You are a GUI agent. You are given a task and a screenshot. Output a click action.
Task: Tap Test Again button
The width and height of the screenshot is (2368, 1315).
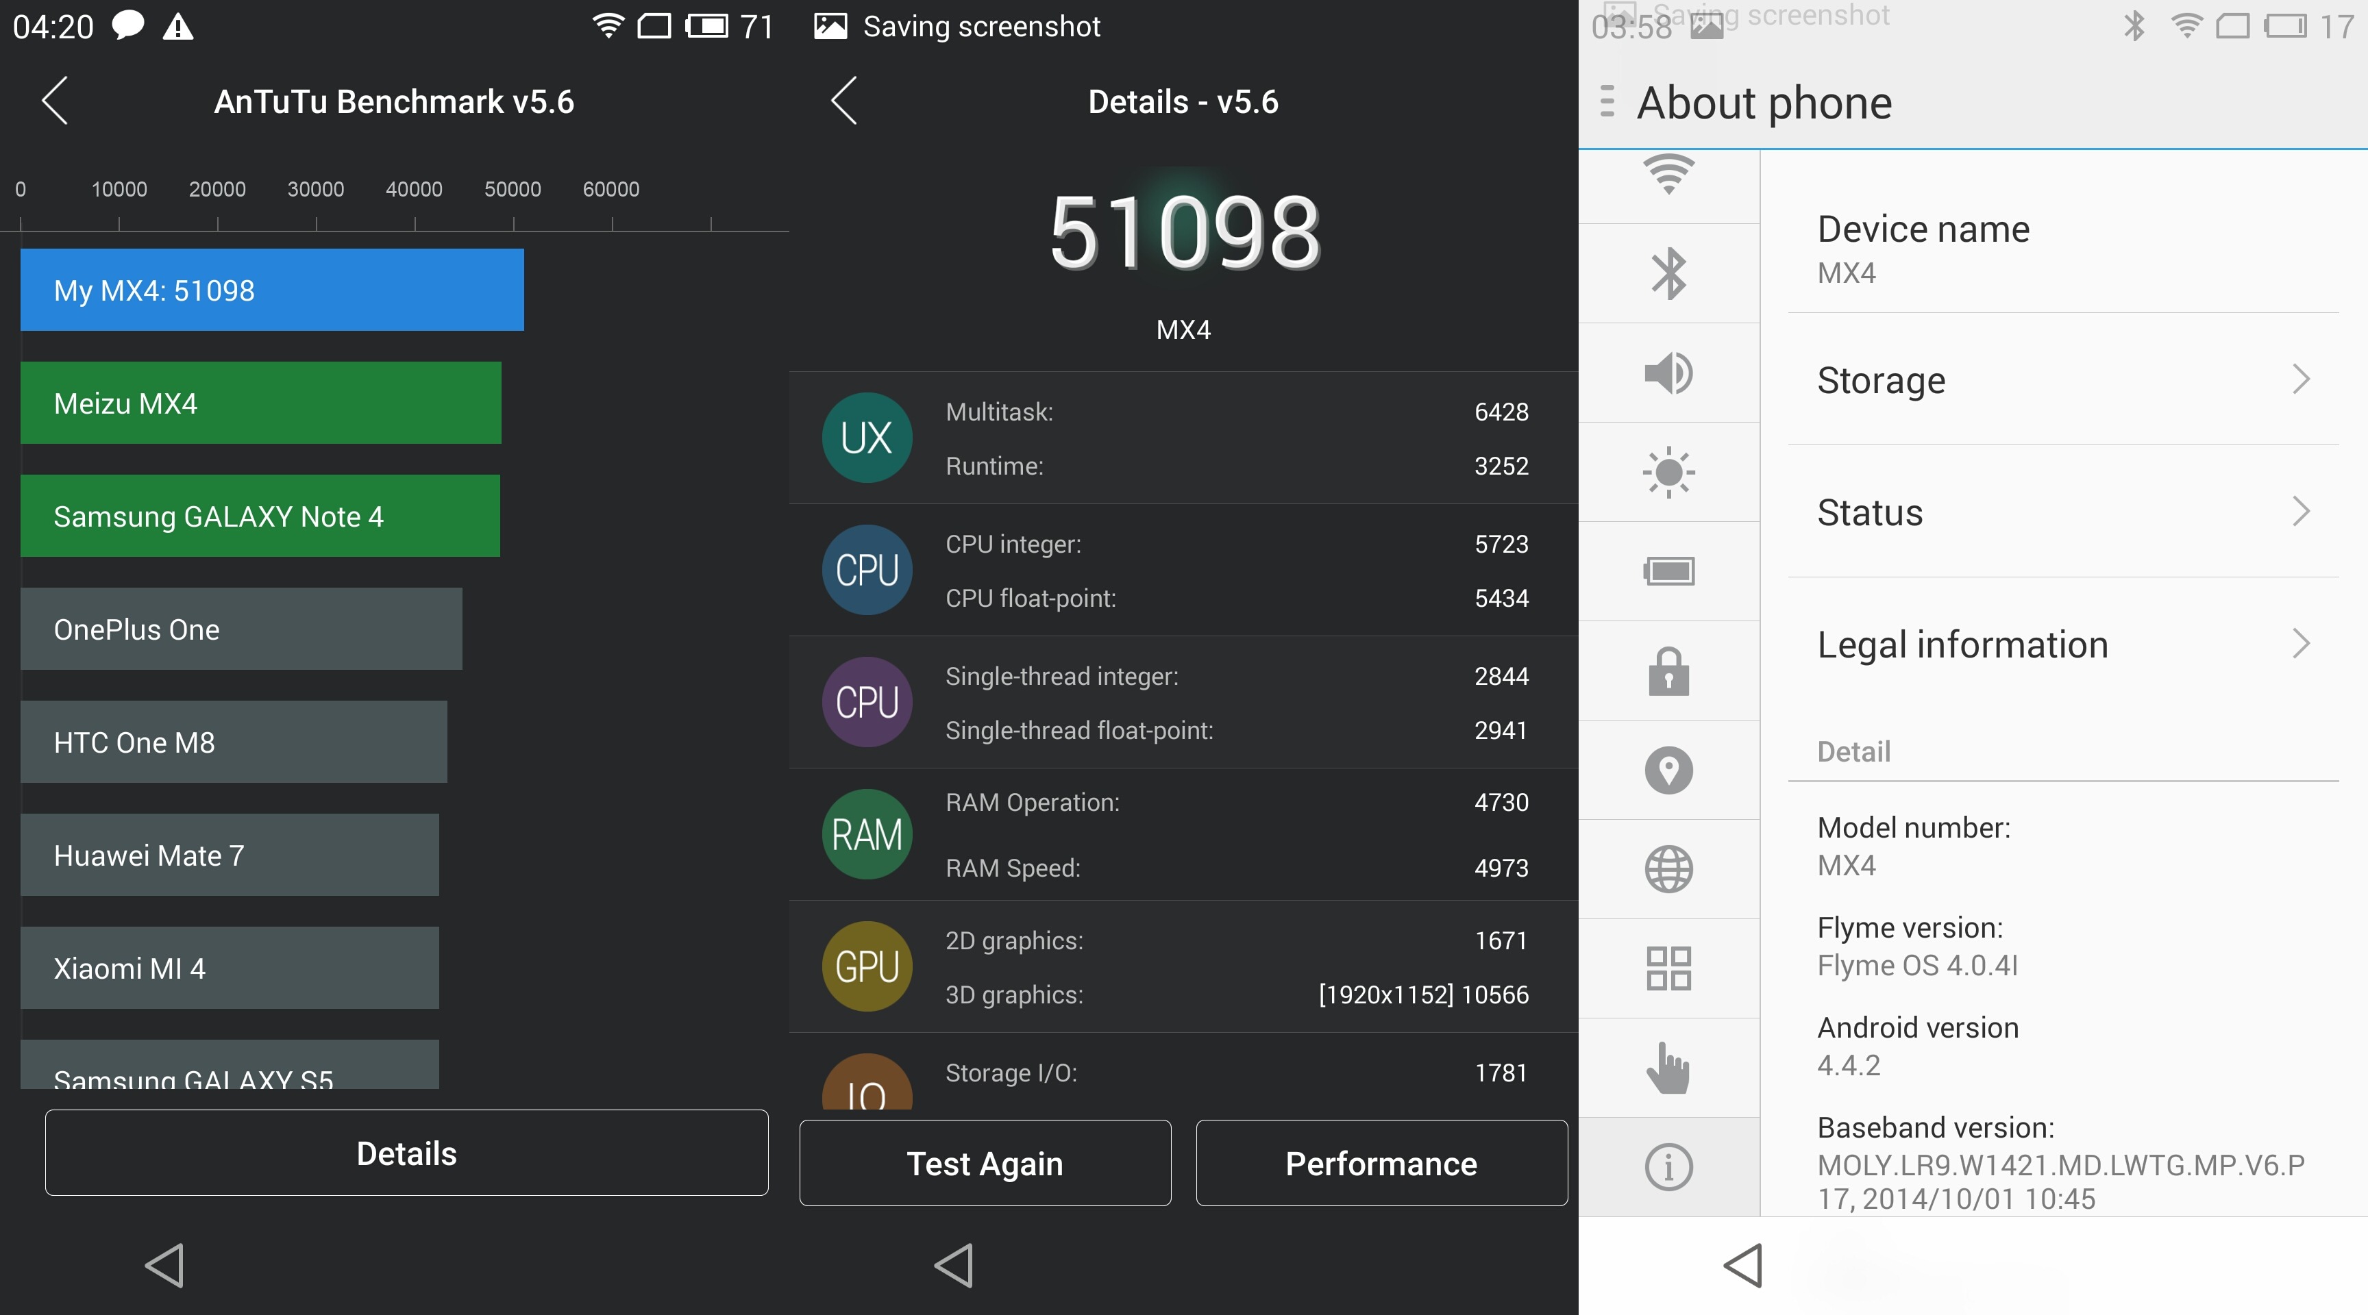coord(985,1164)
